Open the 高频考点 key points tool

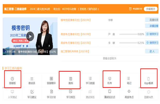(x=129, y=94)
